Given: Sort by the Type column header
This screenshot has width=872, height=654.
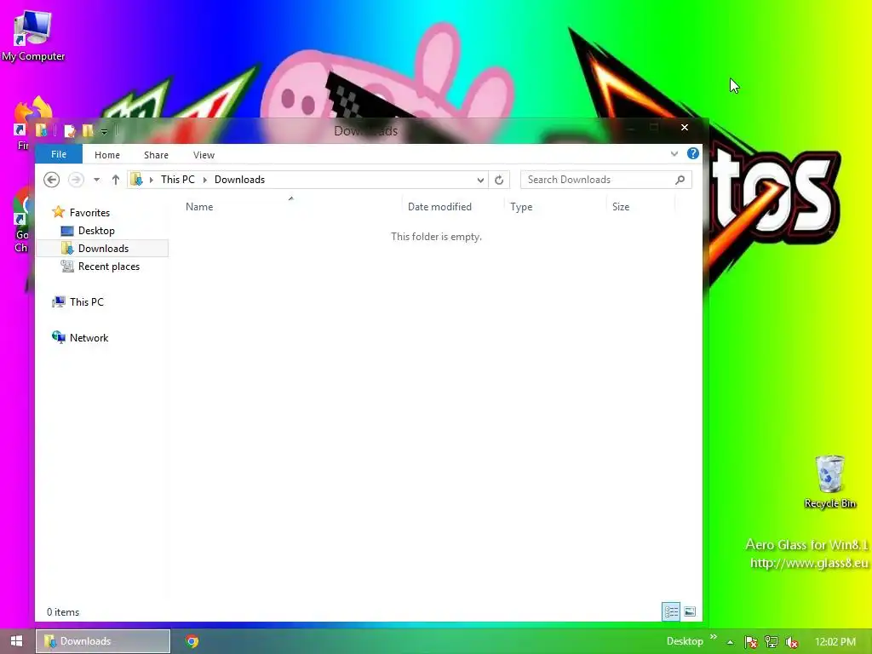Looking at the screenshot, I should 521,206.
